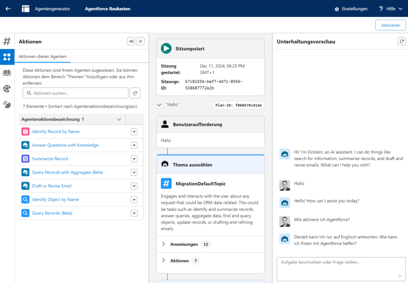
Task: Open the library book icon in sidebar
Action: (x=7, y=73)
